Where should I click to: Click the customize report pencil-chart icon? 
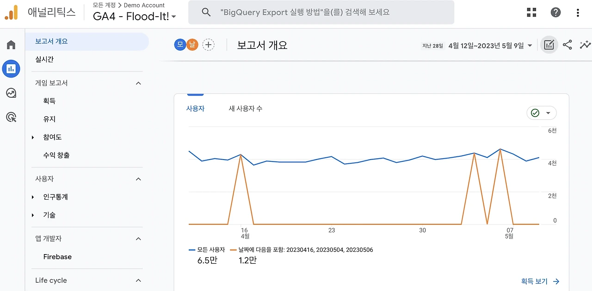[x=549, y=45]
